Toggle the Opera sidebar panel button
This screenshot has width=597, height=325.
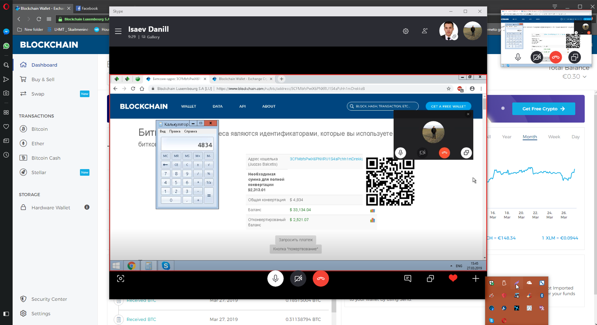(6, 314)
